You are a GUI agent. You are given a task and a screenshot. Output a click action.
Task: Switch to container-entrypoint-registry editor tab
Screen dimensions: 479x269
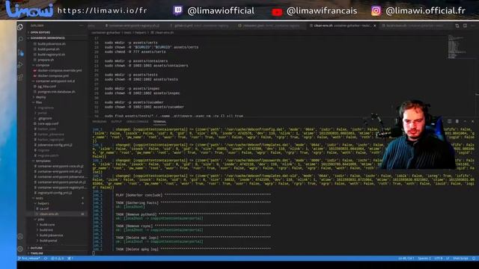tap(133, 25)
